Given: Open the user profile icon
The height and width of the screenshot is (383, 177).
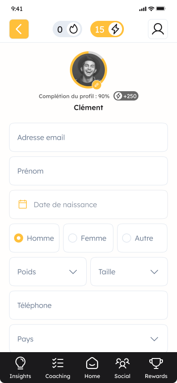Looking at the screenshot, I should (x=158, y=29).
